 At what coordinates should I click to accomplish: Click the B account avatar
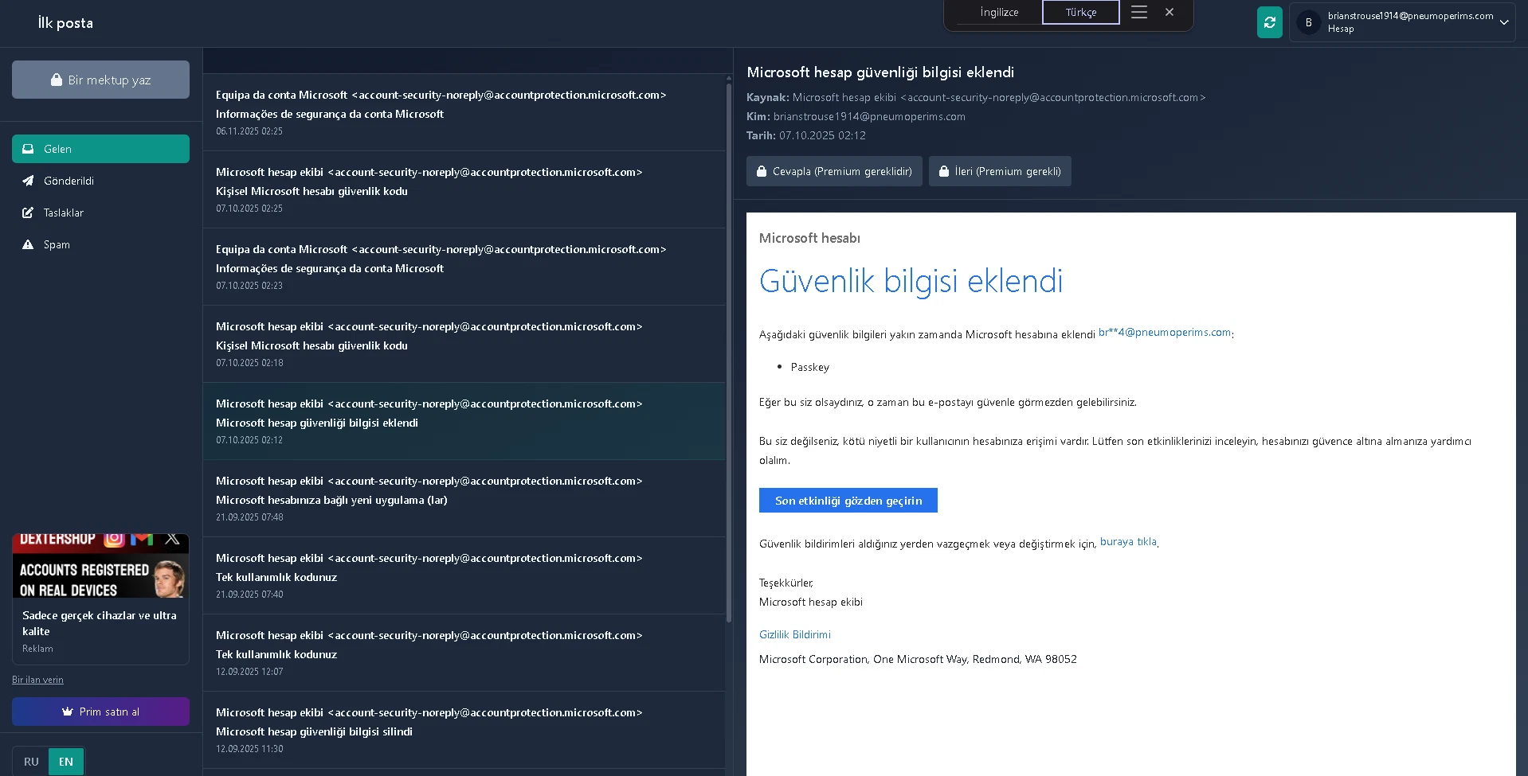1308,22
